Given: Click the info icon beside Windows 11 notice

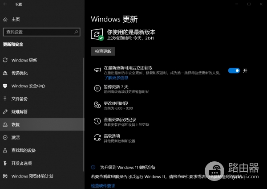Looking at the screenshot, I should click(x=93, y=167).
